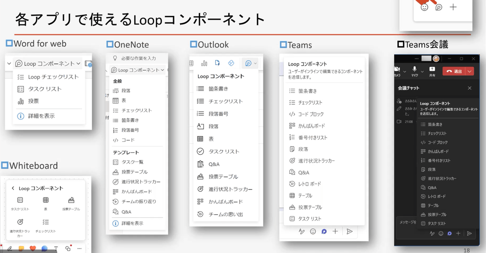Screen dimensions: 486x253
Task: Click the profile avatar in Teams会議 title bar
Action: [x=436, y=59]
